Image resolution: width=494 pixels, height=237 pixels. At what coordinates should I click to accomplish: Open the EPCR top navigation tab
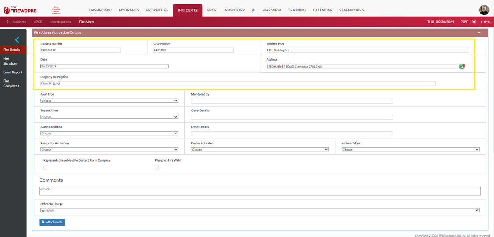(x=212, y=10)
